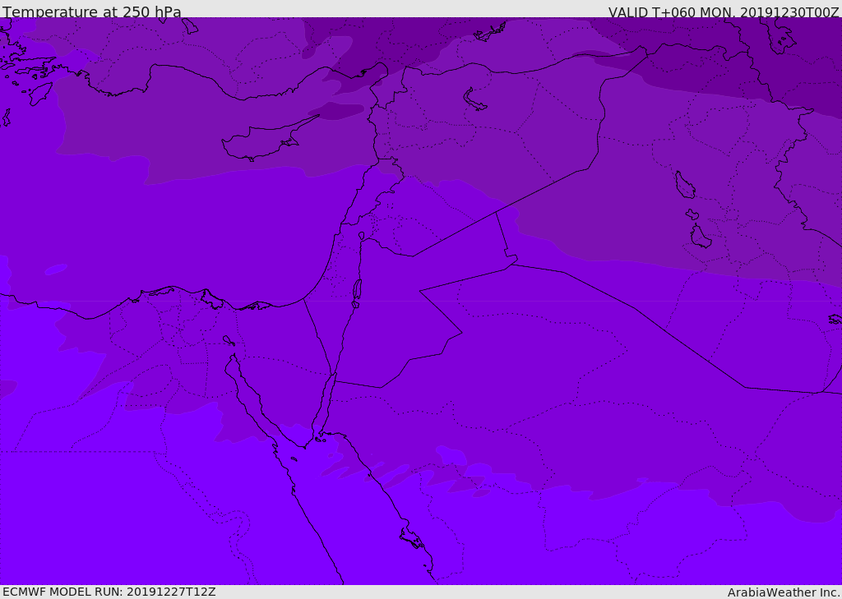Click the 'Temperature at 250 hPa' title

(x=92, y=12)
